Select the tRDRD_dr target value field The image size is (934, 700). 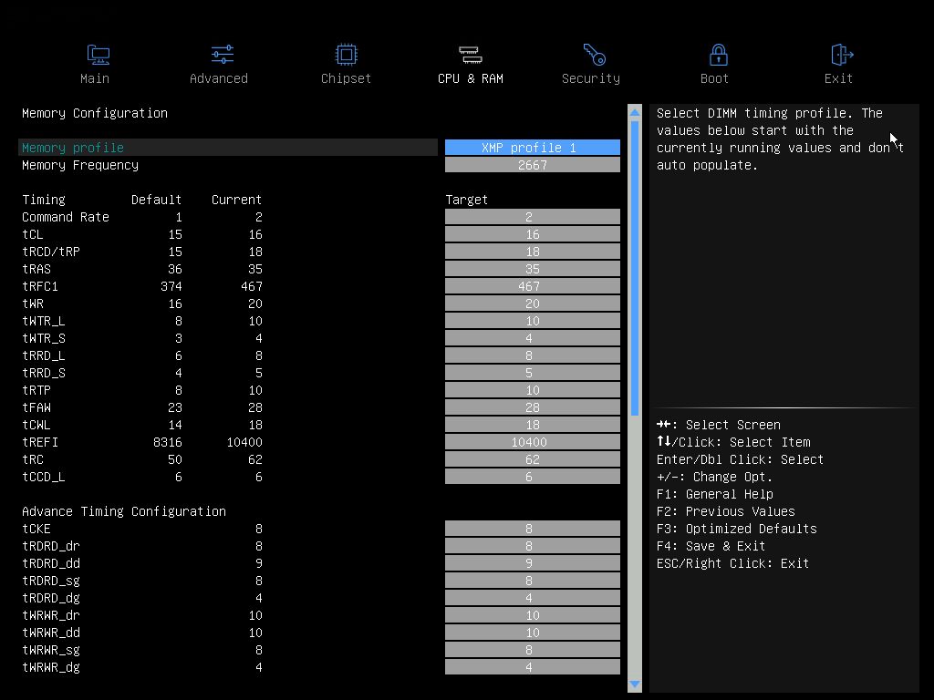coord(533,546)
